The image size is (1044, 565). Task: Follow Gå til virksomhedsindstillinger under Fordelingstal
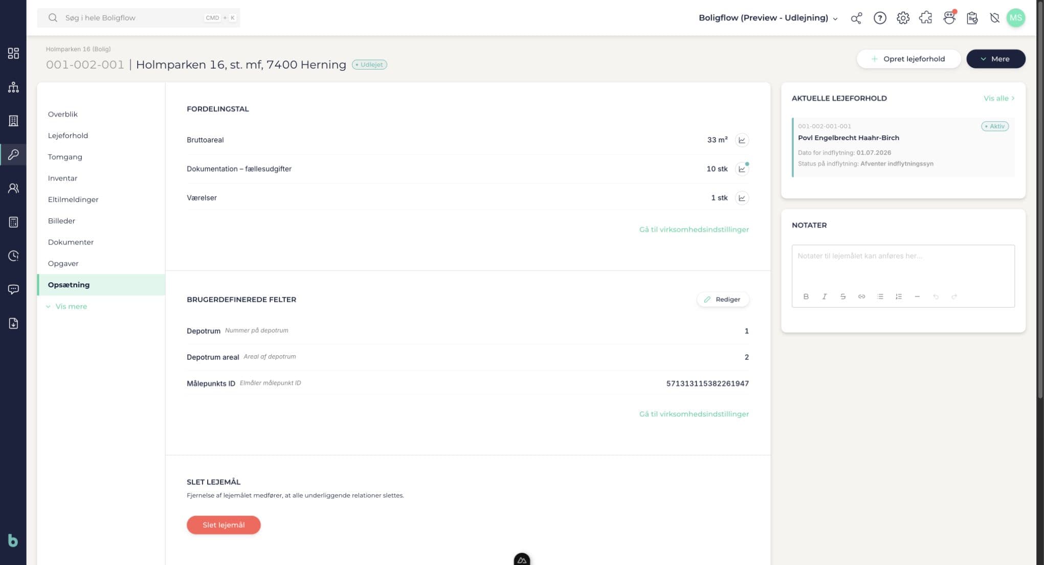[x=694, y=230]
